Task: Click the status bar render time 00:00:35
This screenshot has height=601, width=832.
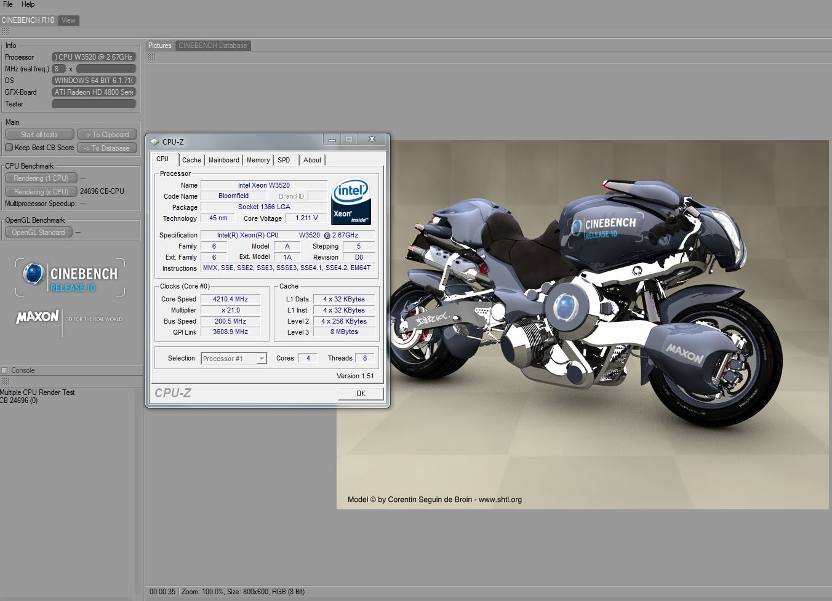Action: pos(162,592)
